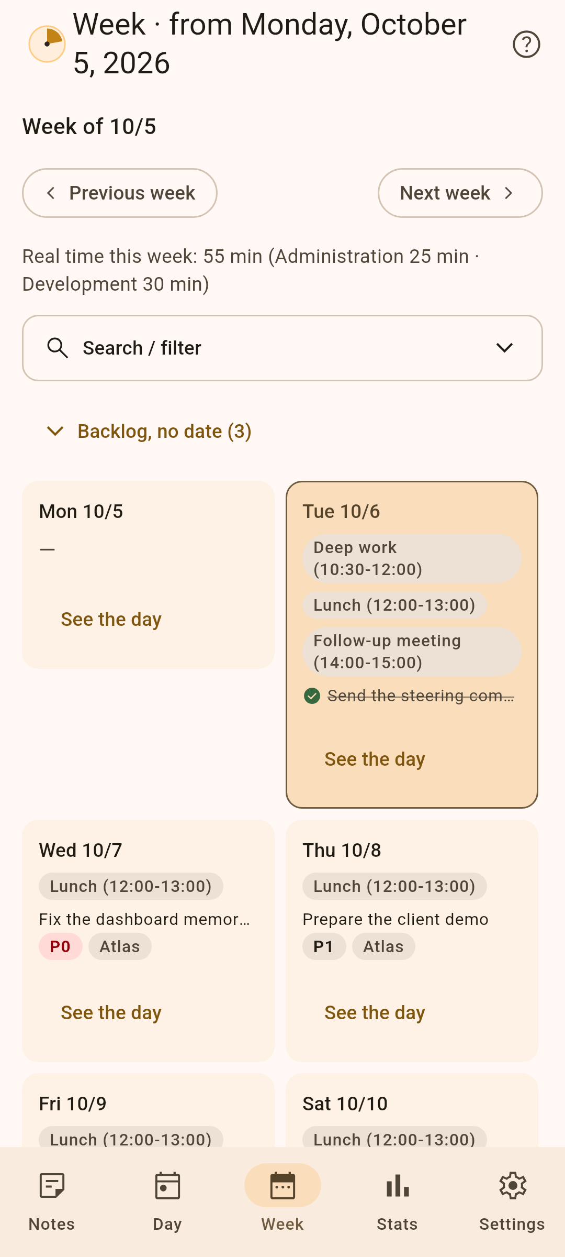The height and width of the screenshot is (1257, 565).
Task: Select the Deep work (10:30-12:00) block
Action: (412, 559)
